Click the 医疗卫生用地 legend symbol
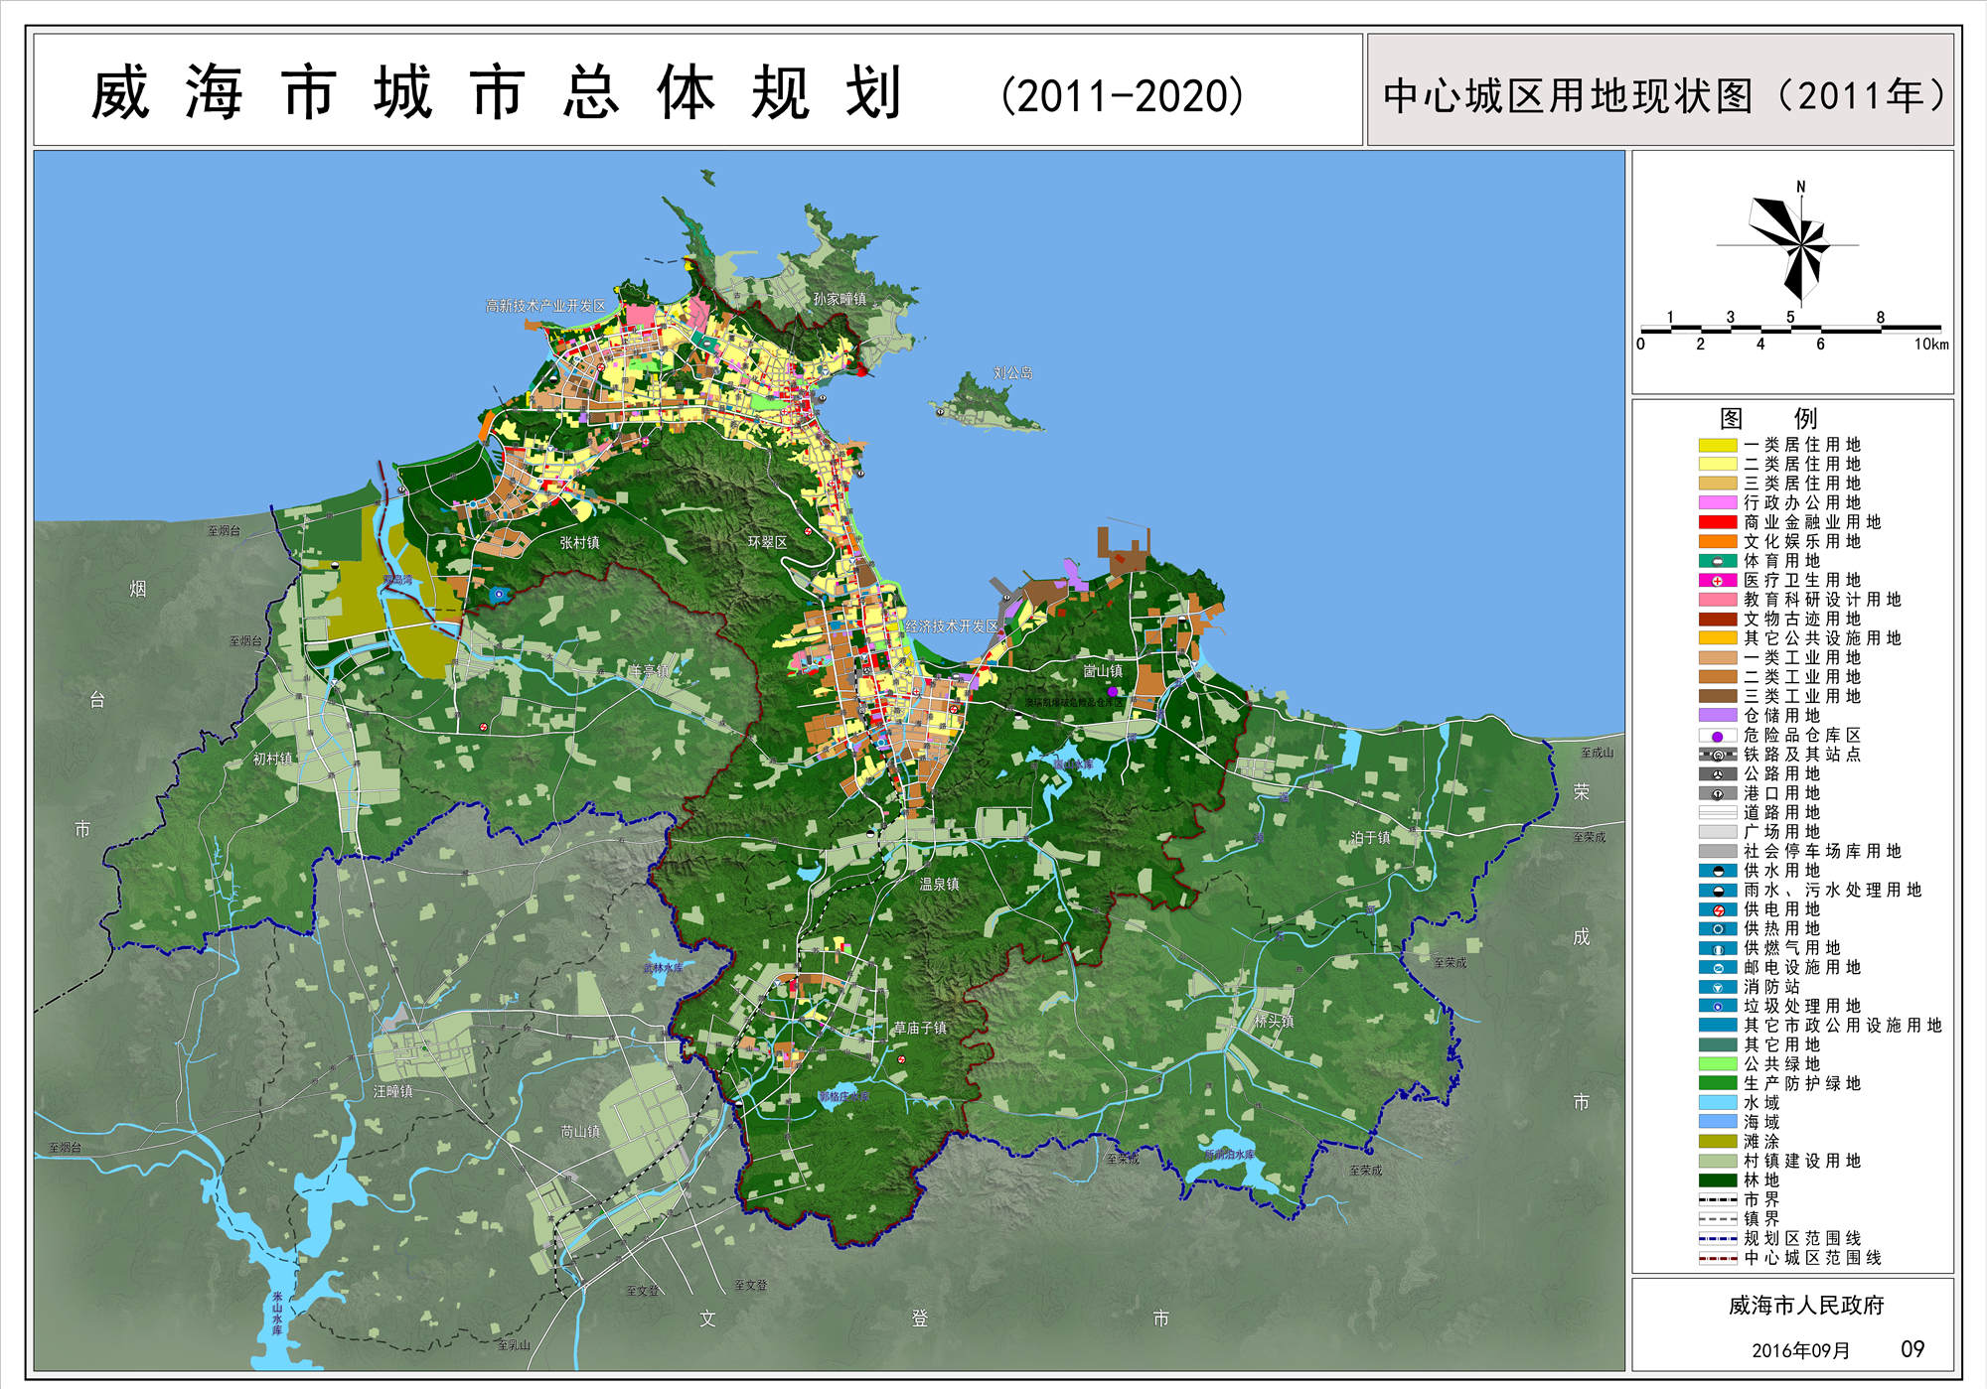This screenshot has height=1389, width=1987. (1717, 581)
